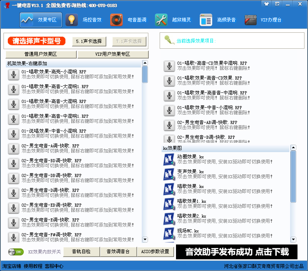Open the 音效调音台 mixer button
The height and width of the screenshot is (271, 308).
pos(118,252)
